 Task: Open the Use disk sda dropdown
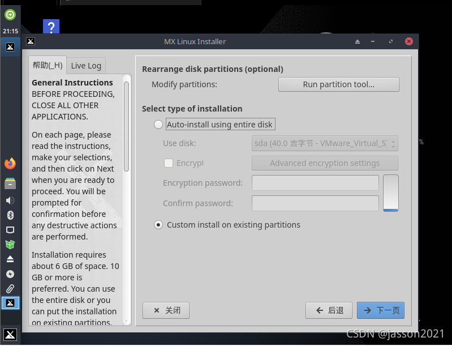click(x=325, y=143)
